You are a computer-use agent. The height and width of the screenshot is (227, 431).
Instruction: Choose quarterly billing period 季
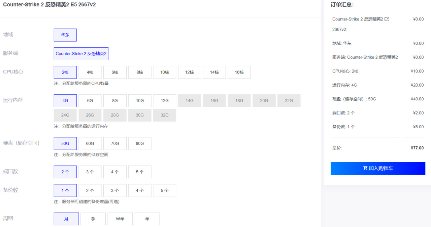(93, 219)
